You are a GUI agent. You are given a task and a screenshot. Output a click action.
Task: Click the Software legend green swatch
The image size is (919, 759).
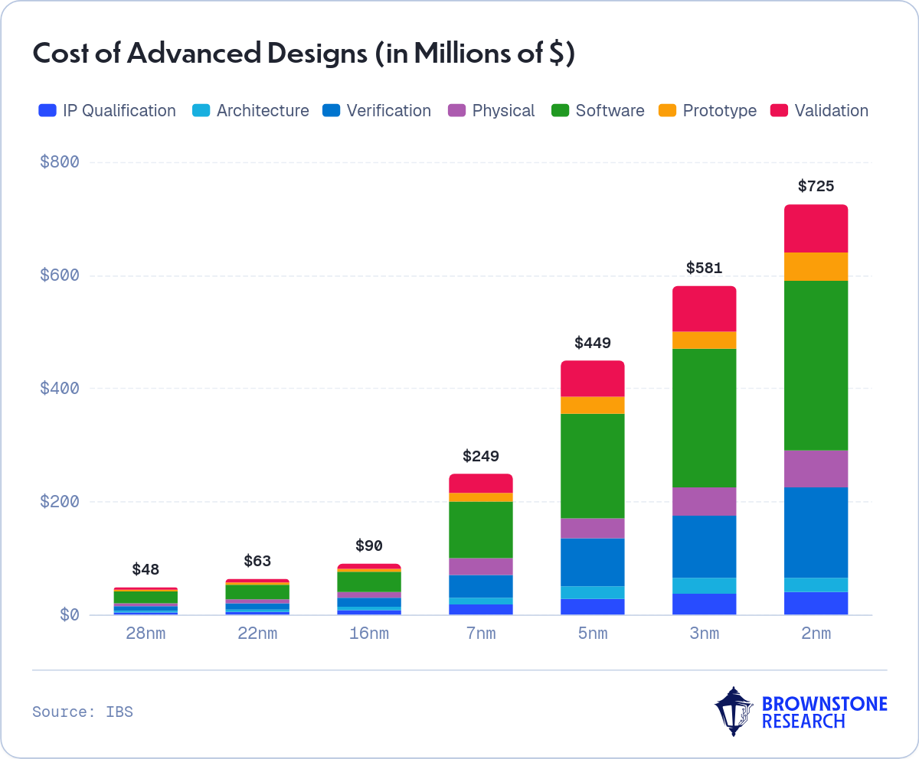562,111
